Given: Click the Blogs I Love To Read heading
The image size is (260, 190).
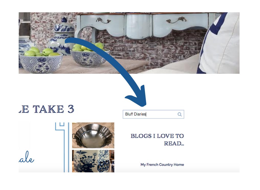Looking at the screenshot, I should pos(157,140).
